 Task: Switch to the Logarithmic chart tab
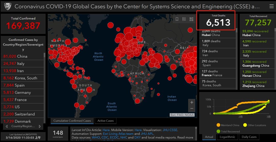point(227,137)
